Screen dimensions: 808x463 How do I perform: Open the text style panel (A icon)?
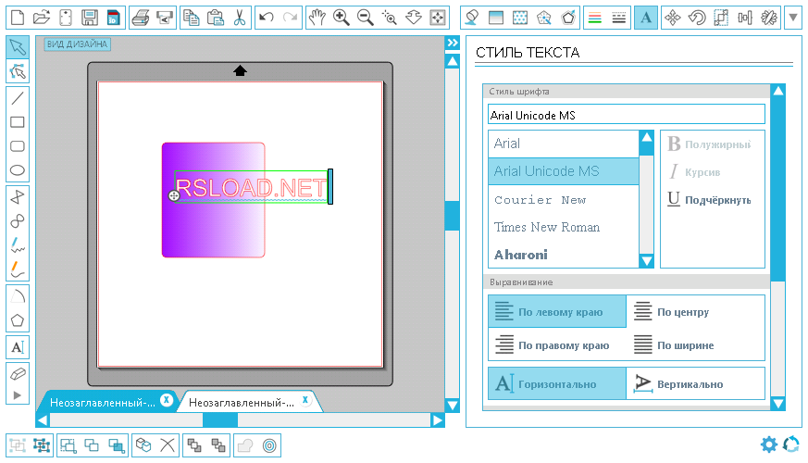click(x=646, y=18)
